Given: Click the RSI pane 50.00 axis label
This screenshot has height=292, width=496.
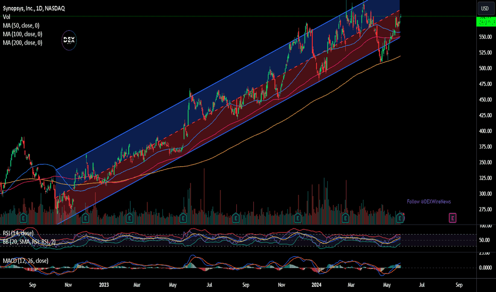Looking at the screenshot, I should click(x=485, y=240).
